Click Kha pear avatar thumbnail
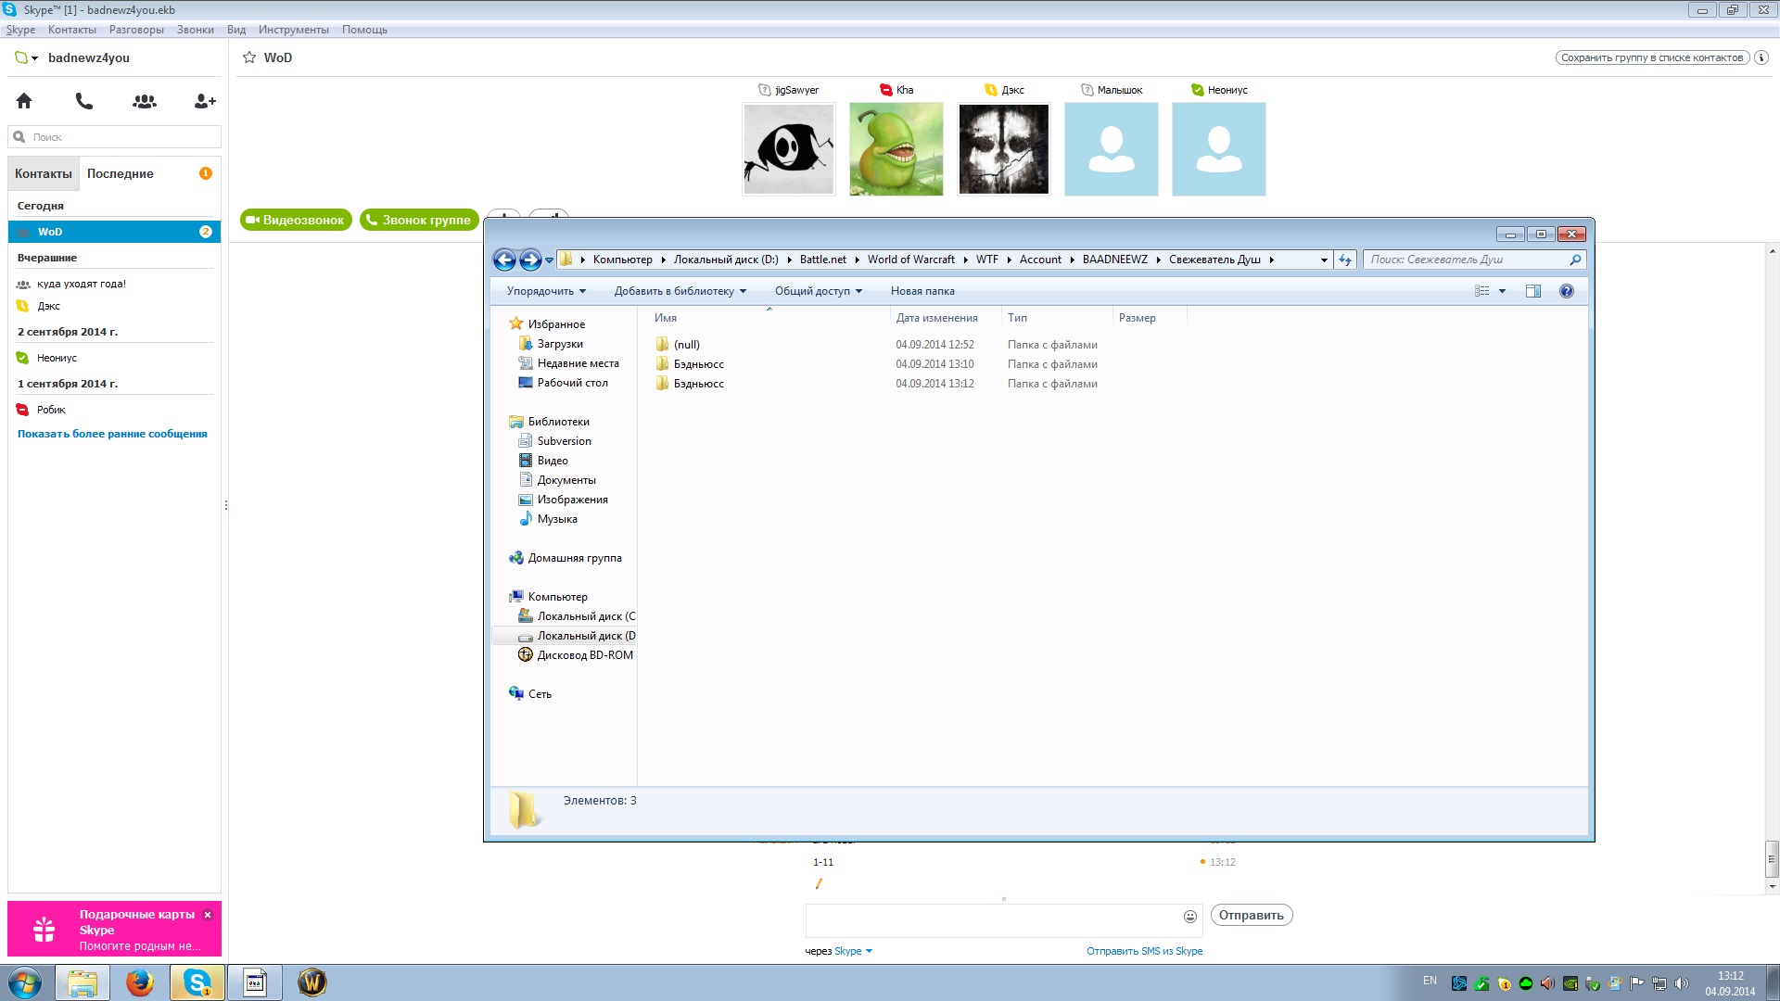This screenshot has height=1001, width=1780. (x=896, y=149)
